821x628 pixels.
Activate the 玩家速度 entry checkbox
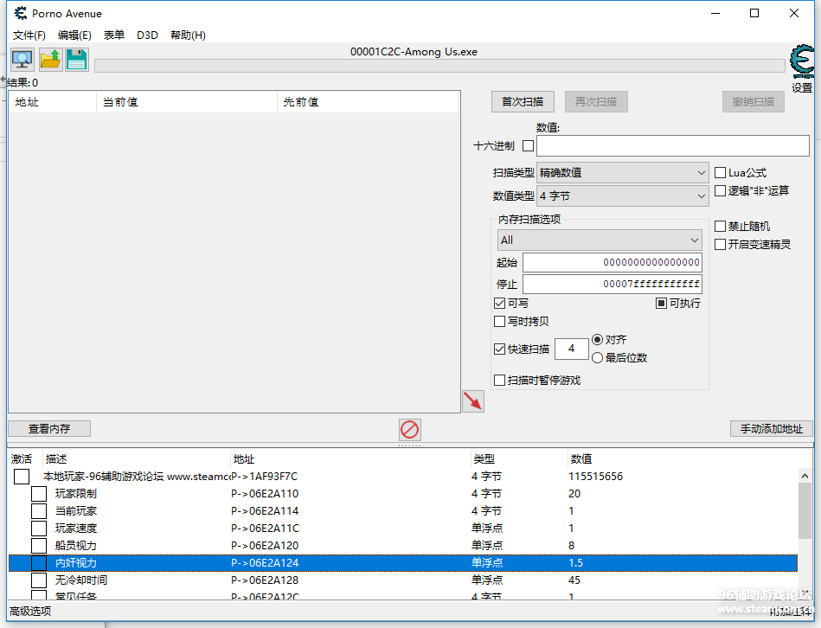click(39, 529)
